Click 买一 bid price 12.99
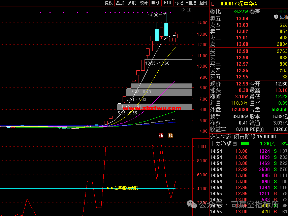288x216 pixels. coord(242,51)
